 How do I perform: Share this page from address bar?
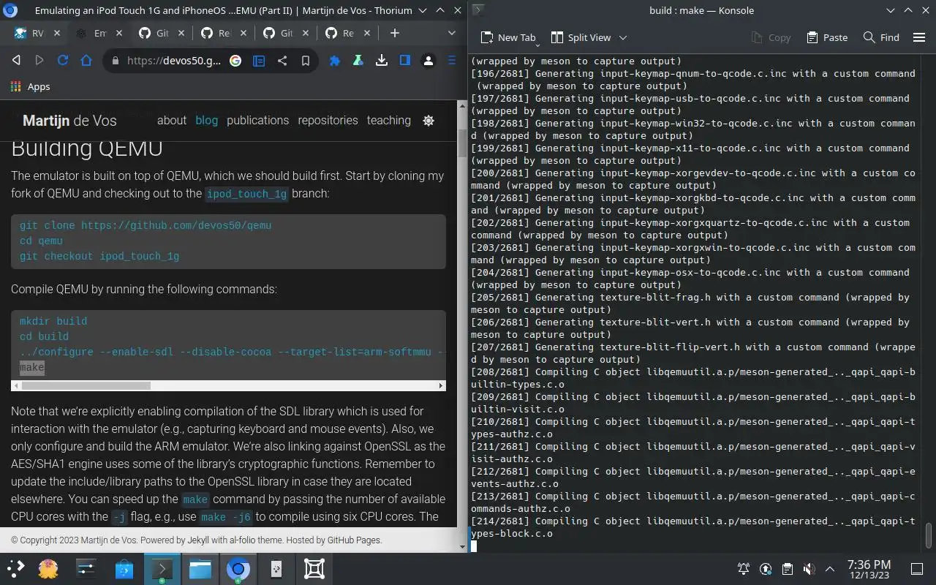point(282,61)
